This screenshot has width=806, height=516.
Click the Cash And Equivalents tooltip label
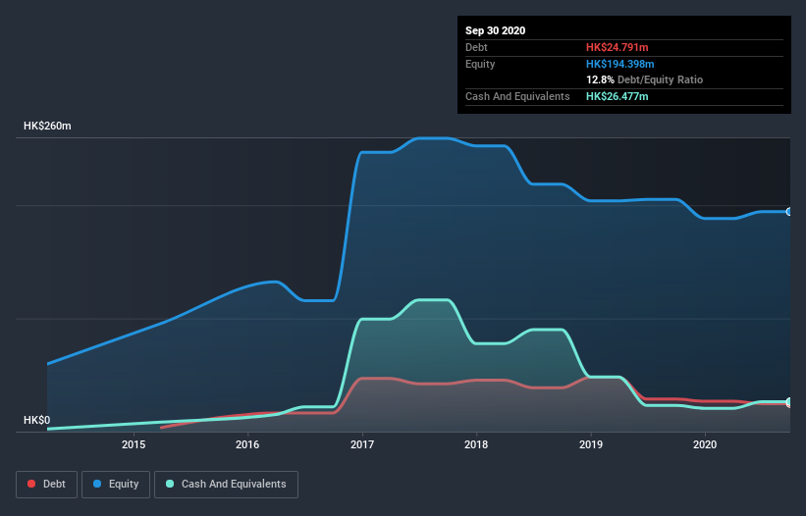point(517,96)
